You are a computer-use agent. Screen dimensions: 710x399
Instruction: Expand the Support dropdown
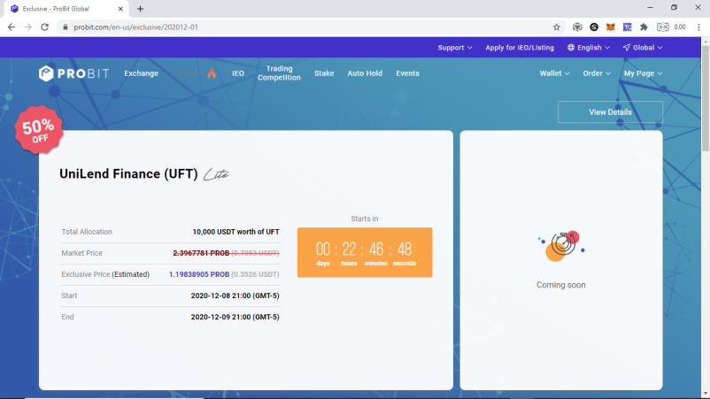(455, 48)
